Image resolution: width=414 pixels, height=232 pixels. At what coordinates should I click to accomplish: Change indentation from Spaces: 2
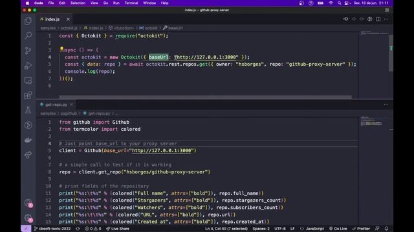pos(261,229)
